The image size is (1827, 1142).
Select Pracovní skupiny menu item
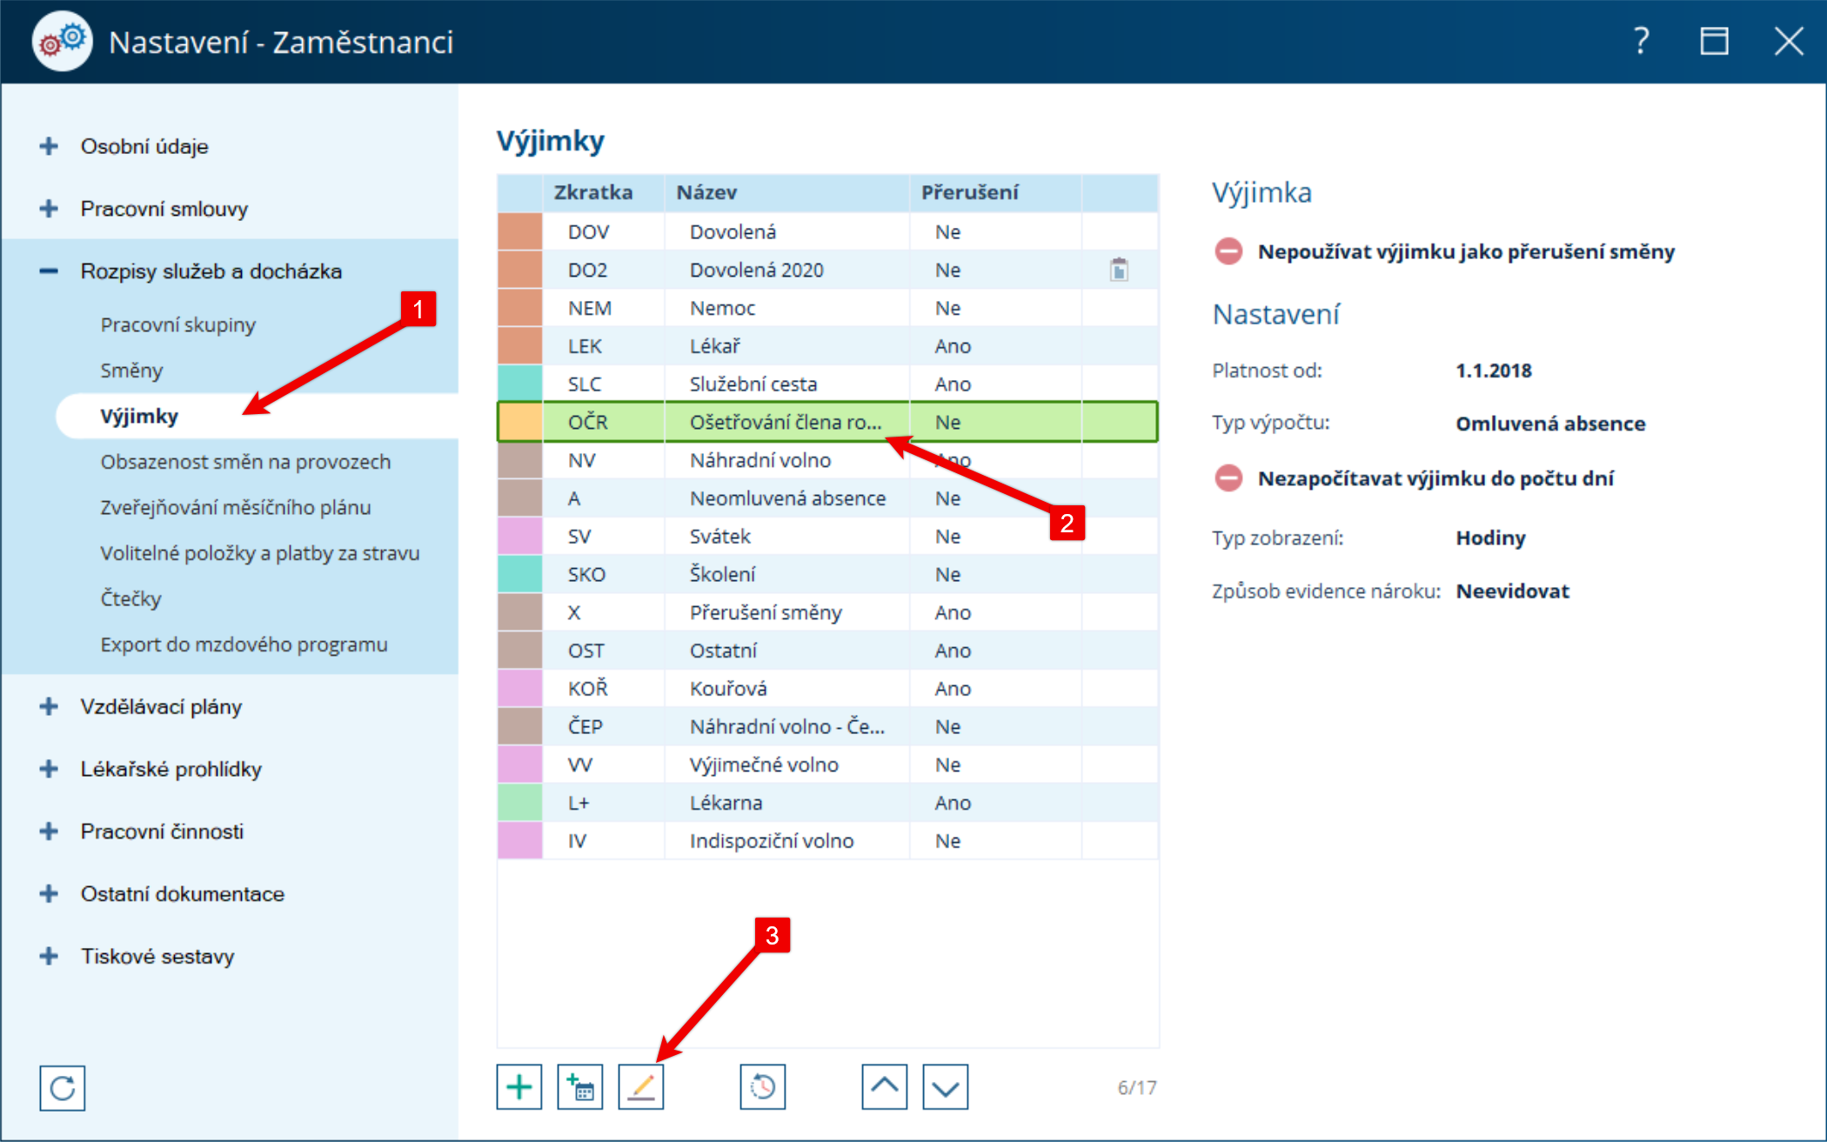pos(177,324)
